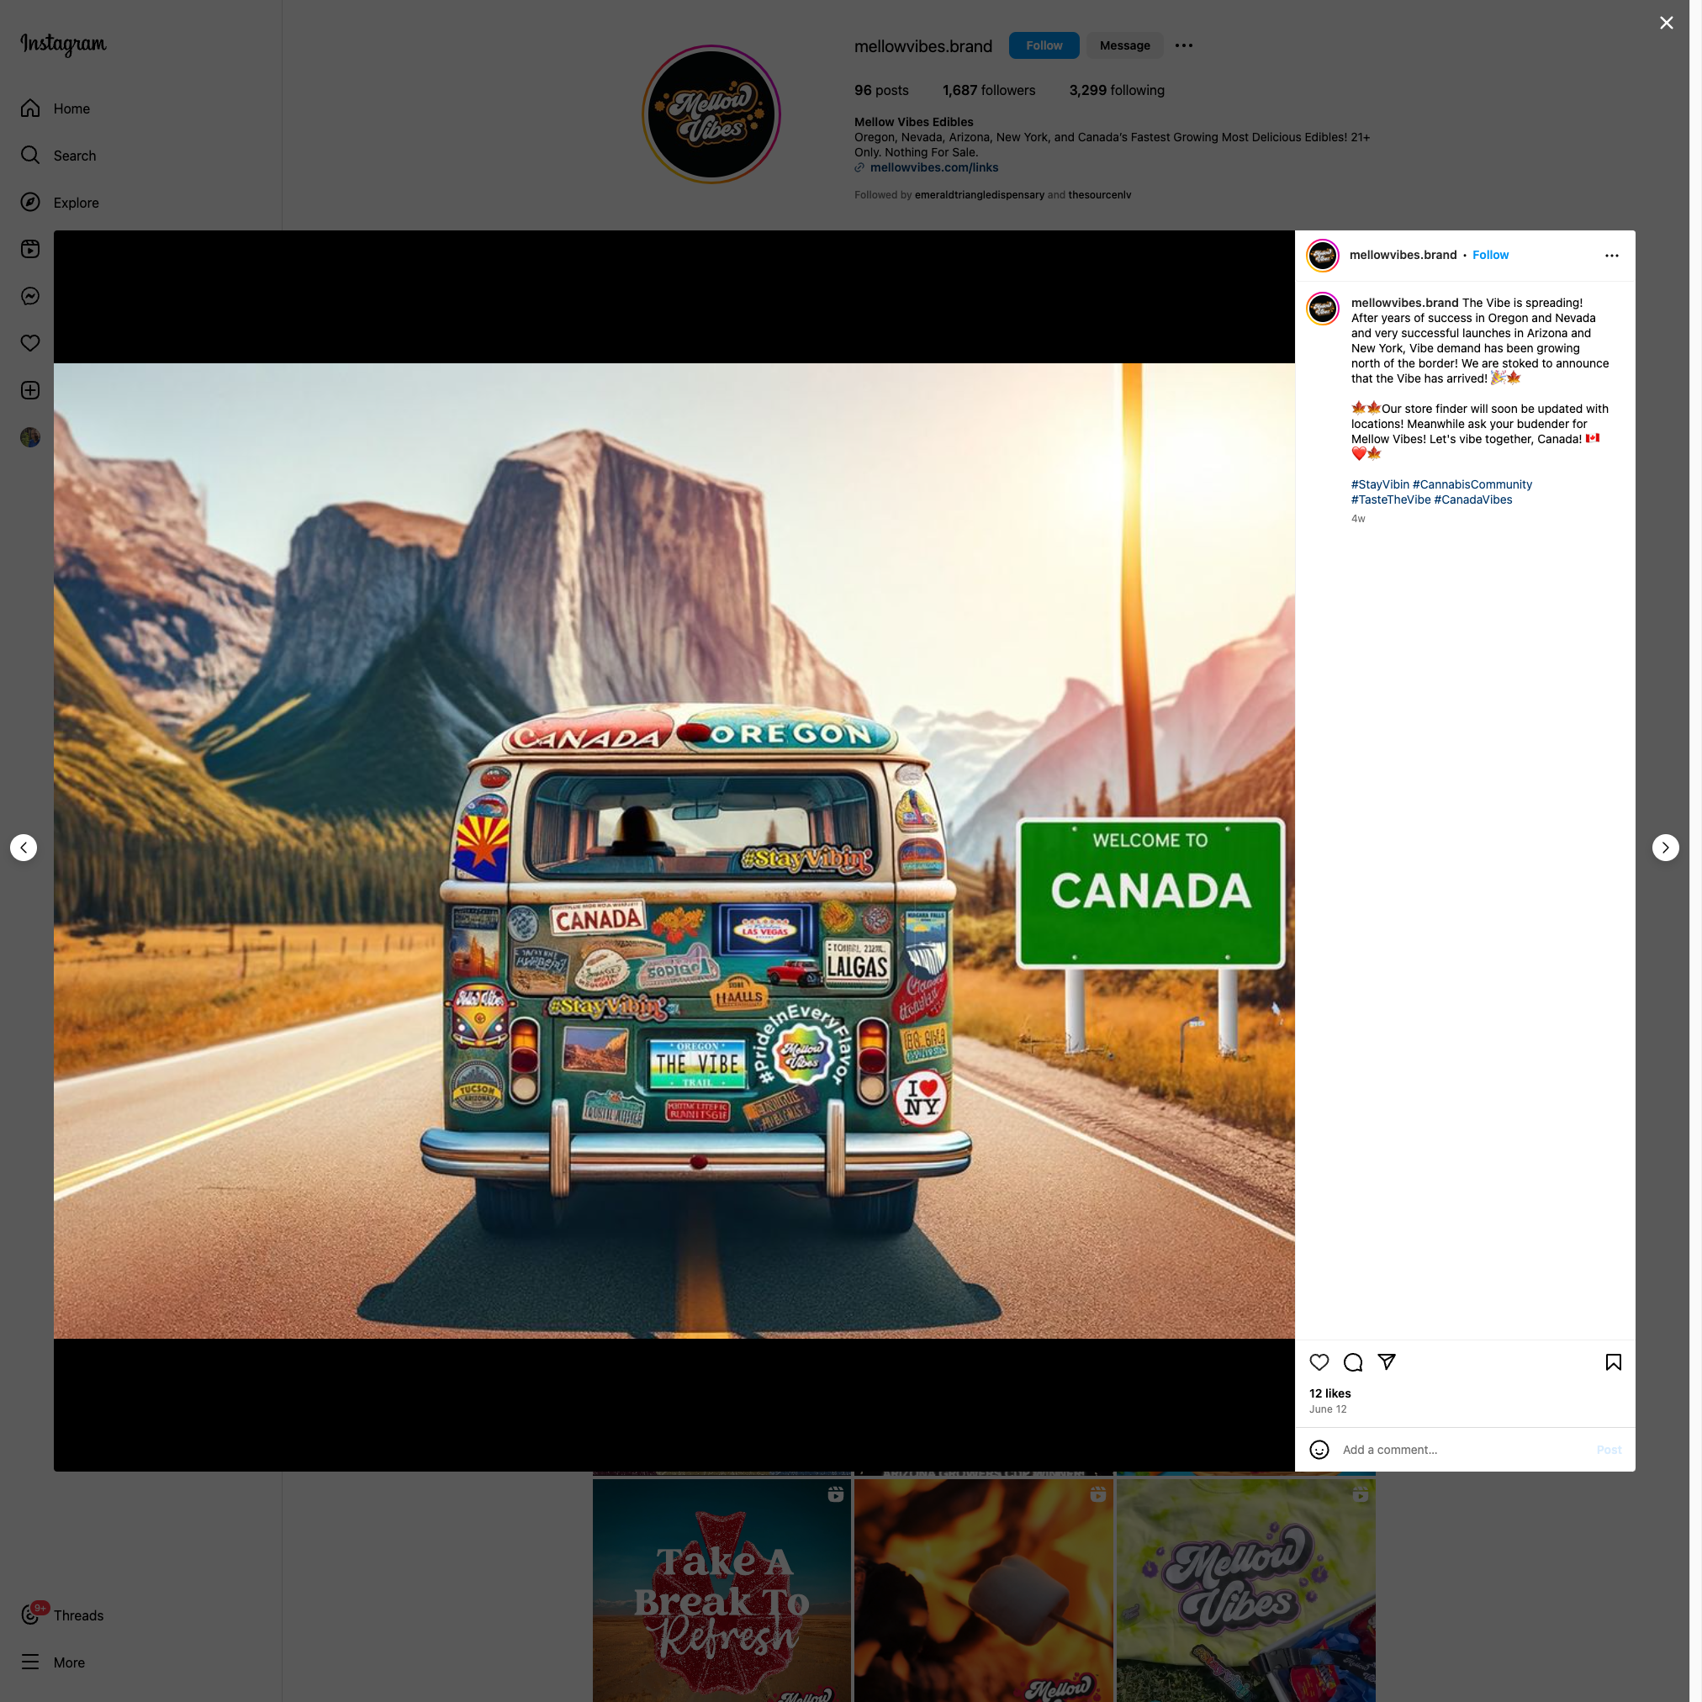Open the #CanadaVibes hashtag

[1473, 499]
